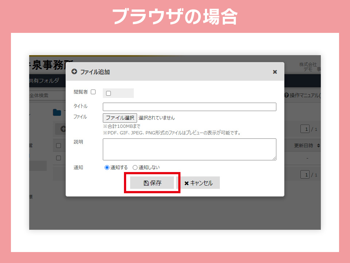Screen dimensions: 350x263
Task: Click the ファイル選択 file chooser button
Action: pyautogui.click(x=120, y=118)
